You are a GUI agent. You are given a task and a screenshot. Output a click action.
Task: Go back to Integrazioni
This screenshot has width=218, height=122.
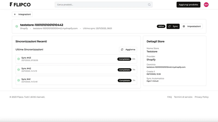[22, 14]
